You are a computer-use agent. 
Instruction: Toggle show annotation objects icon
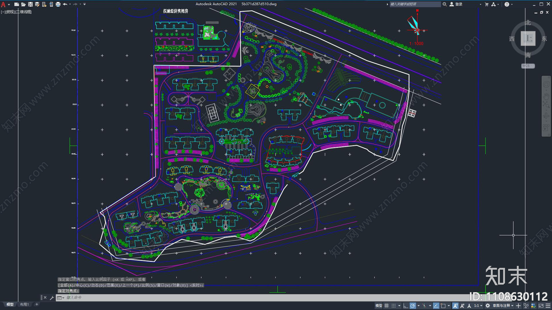point(455,306)
